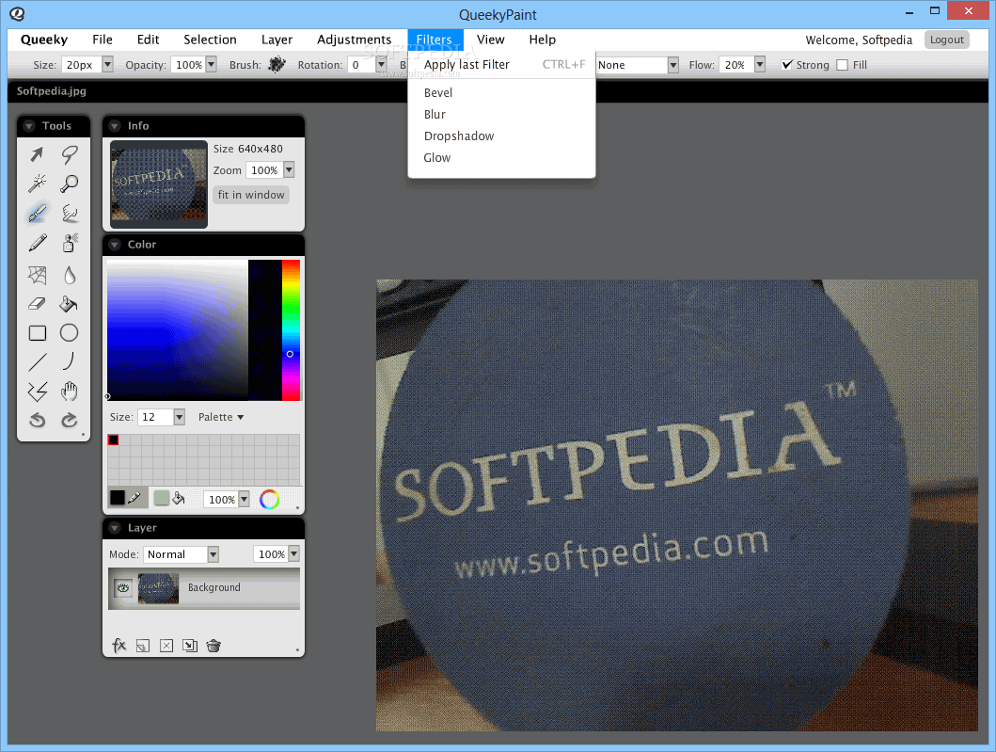Viewport: 996px width, 752px height.
Task: Open the Queeky menu button
Action: (44, 40)
